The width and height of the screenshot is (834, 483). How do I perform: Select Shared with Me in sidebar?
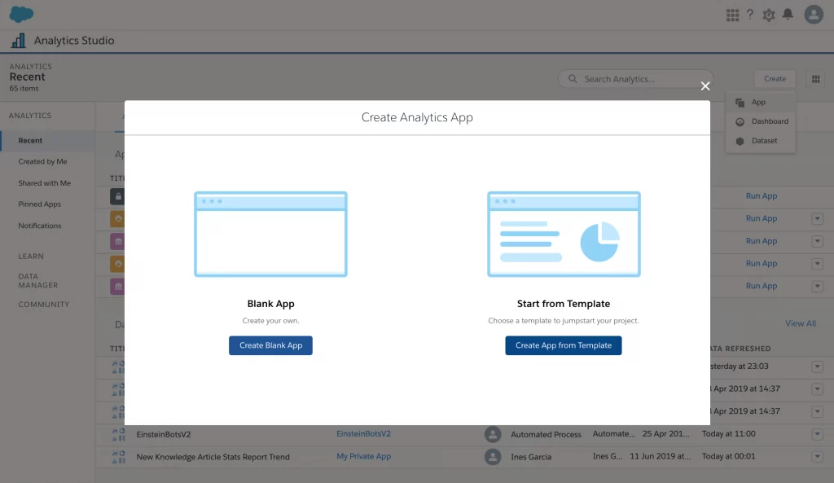pyautogui.click(x=44, y=183)
